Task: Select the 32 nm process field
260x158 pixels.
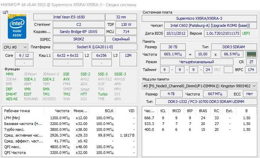Action: 121,17
